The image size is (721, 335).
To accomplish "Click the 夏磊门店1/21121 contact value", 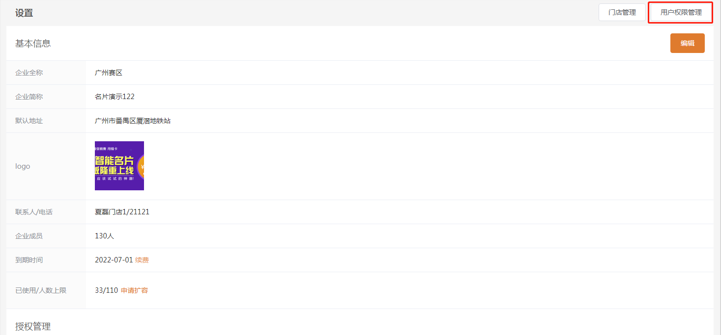I will [x=122, y=212].
